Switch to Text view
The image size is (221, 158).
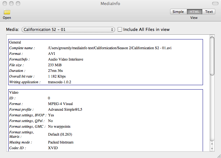click(209, 12)
